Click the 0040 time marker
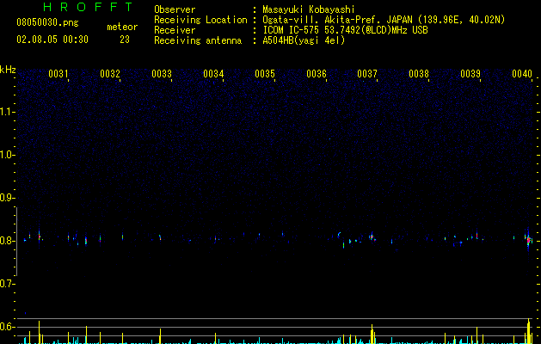 [522, 74]
